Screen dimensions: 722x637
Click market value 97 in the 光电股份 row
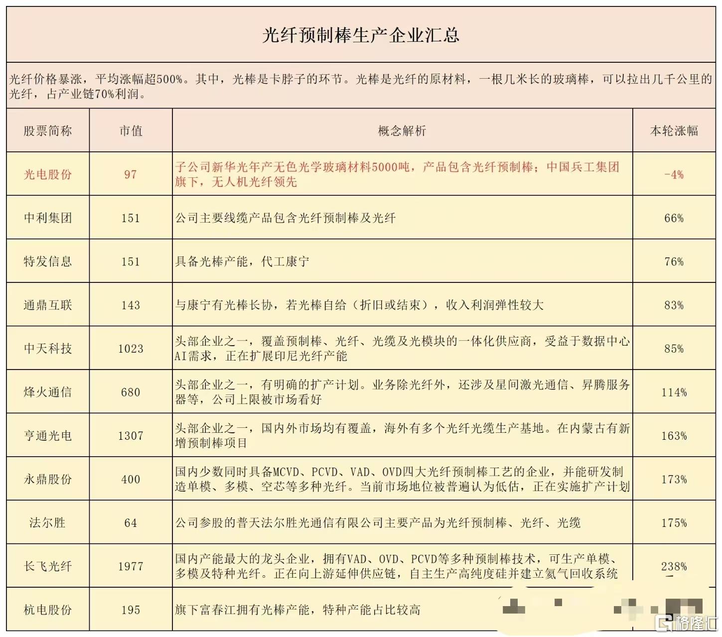coord(131,175)
